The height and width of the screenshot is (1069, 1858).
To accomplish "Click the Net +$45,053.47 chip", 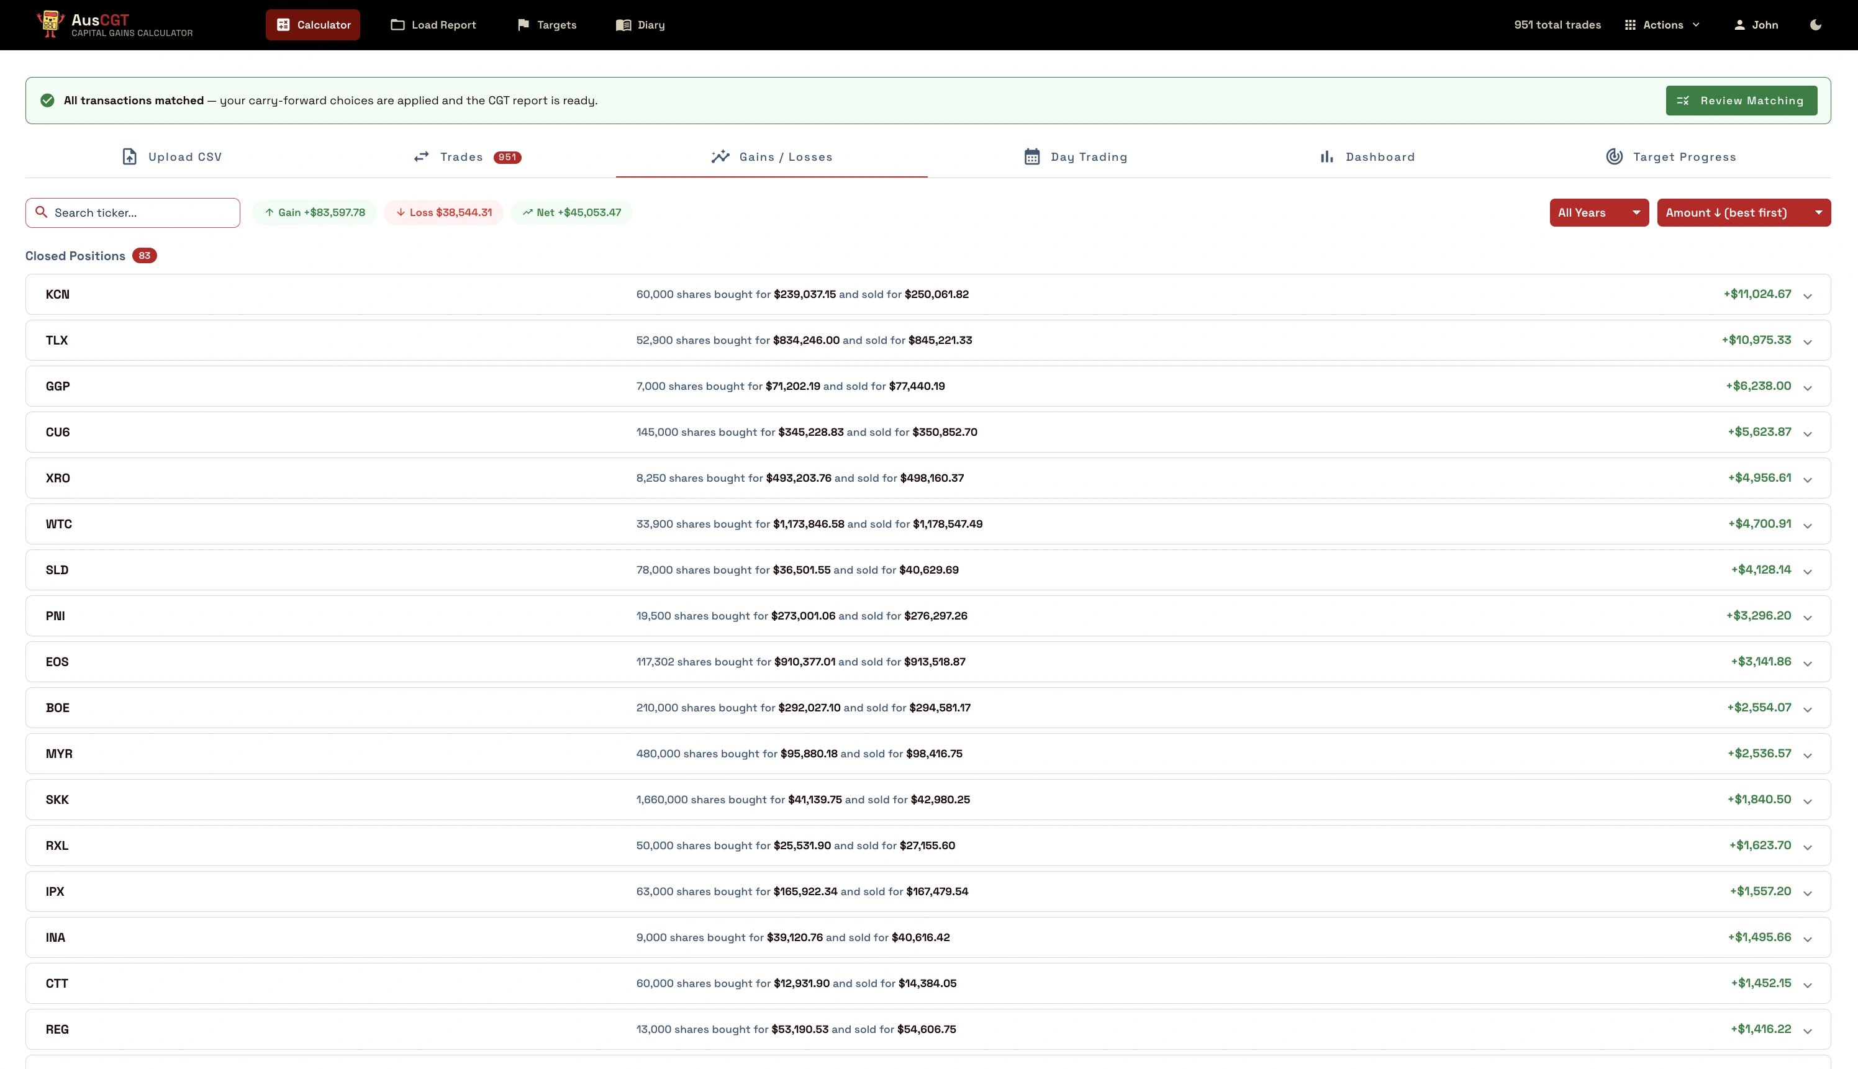I will pos(571,213).
